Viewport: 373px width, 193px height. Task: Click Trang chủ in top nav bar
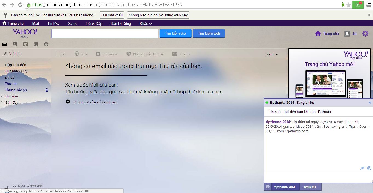click(x=13, y=23)
